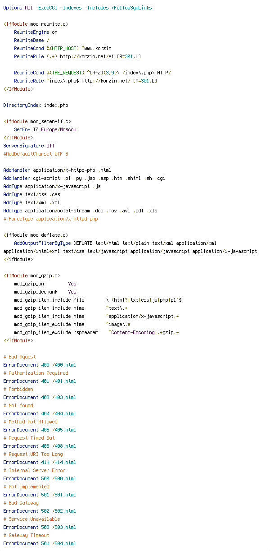Image resolution: width=270 pixels, height=551 pixels.
Task: Click AddOutputFilterByType DEFLATE line
Action: point(115,243)
